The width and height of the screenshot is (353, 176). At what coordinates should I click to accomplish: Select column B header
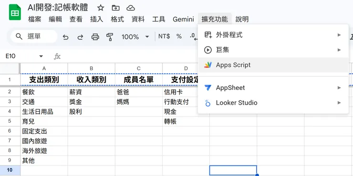tap(92, 68)
